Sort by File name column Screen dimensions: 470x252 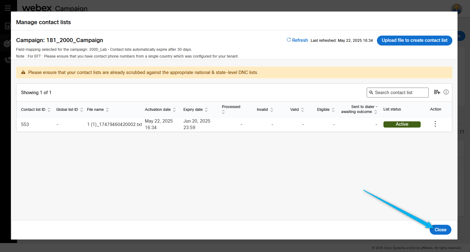[107, 110]
